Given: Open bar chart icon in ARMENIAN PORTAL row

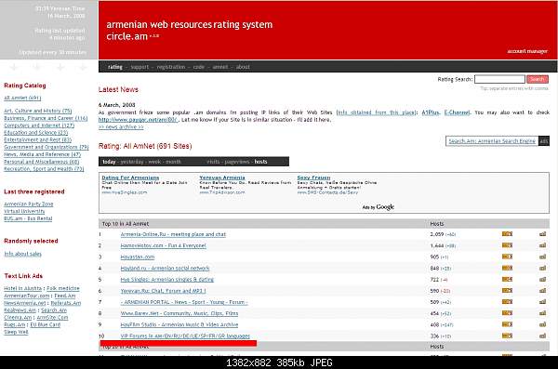Looking at the screenshot, I should (x=542, y=302).
